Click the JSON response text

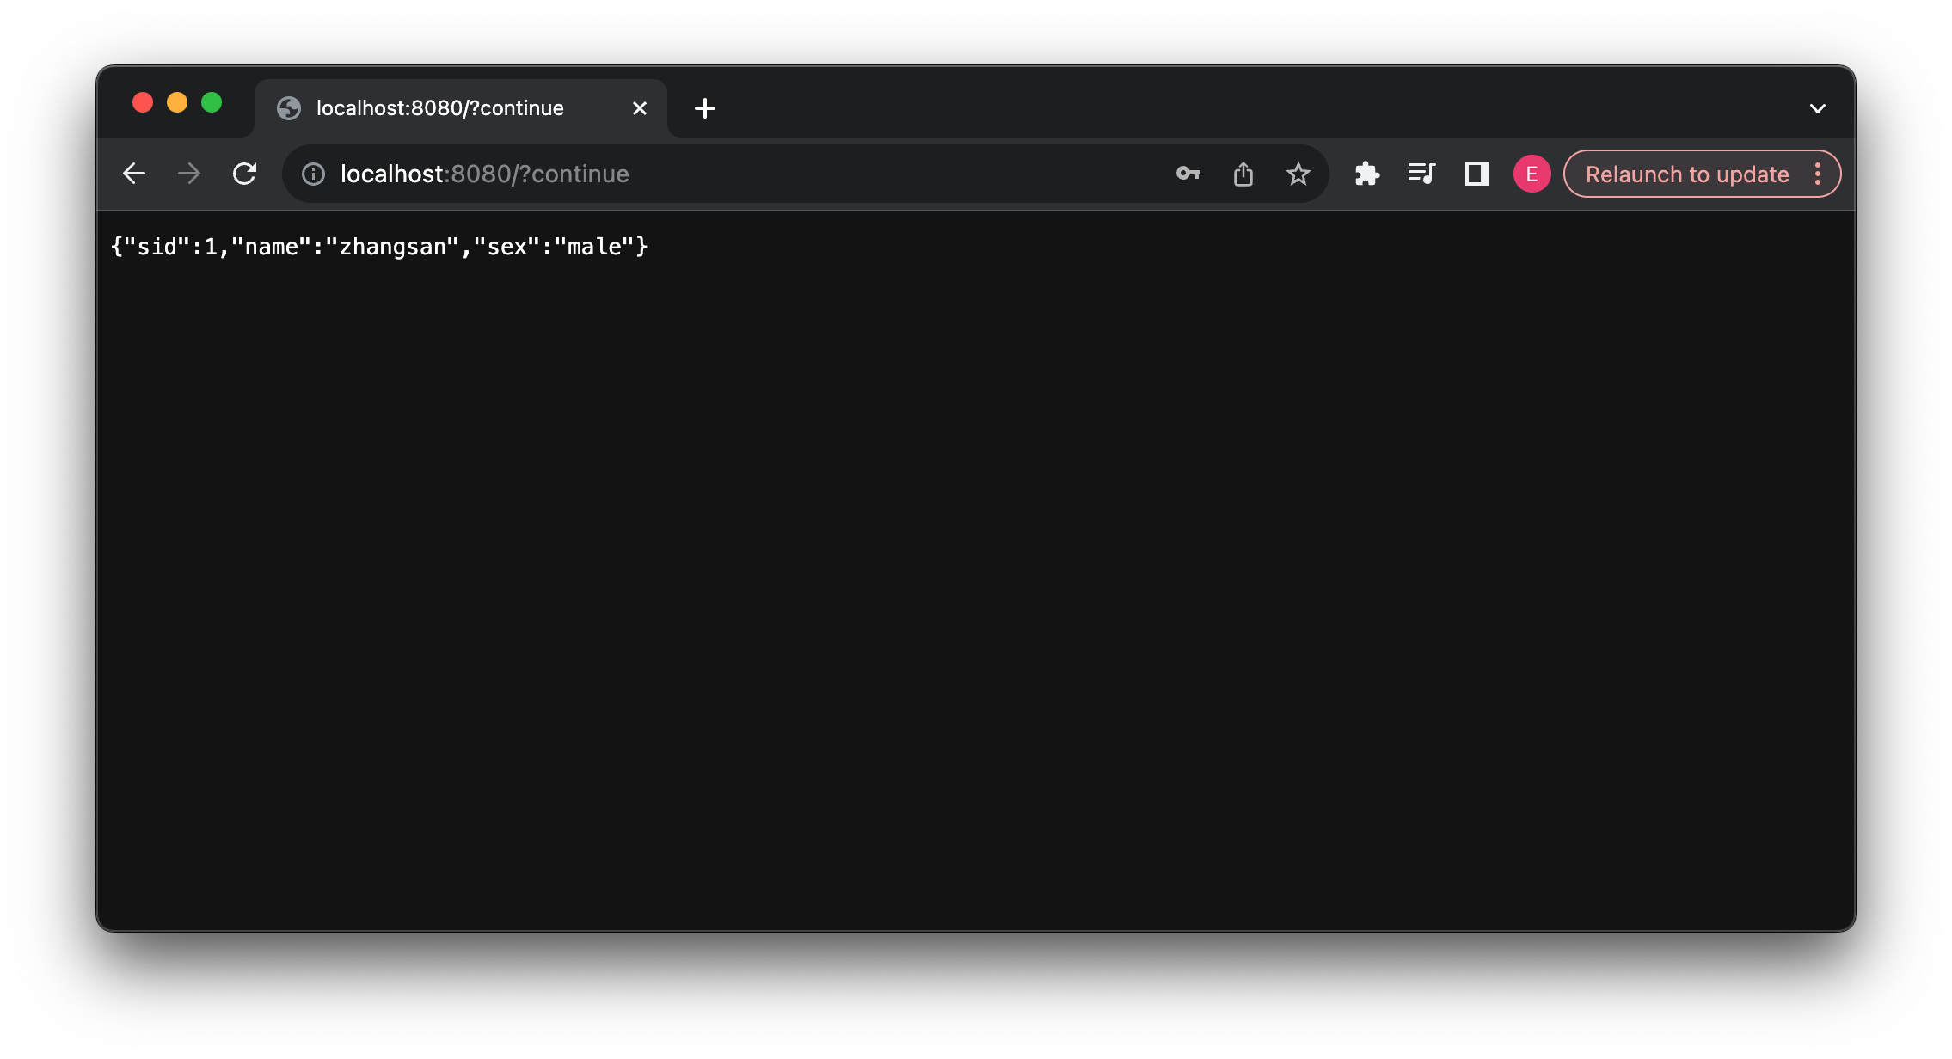378,248
